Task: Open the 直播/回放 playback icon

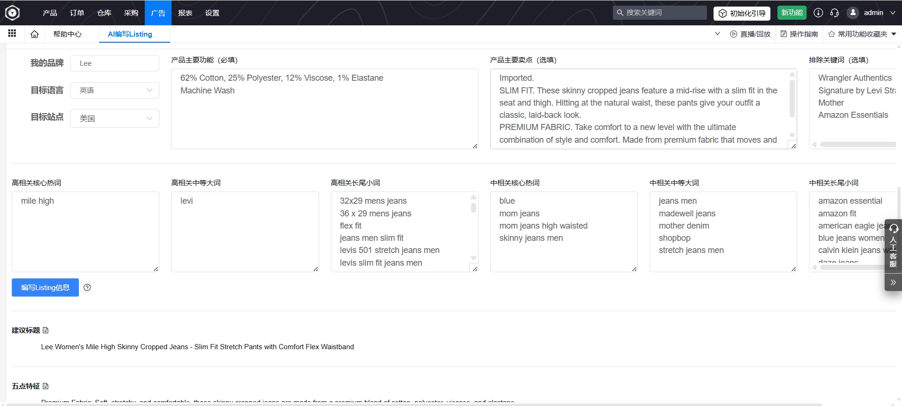Action: tap(733, 34)
